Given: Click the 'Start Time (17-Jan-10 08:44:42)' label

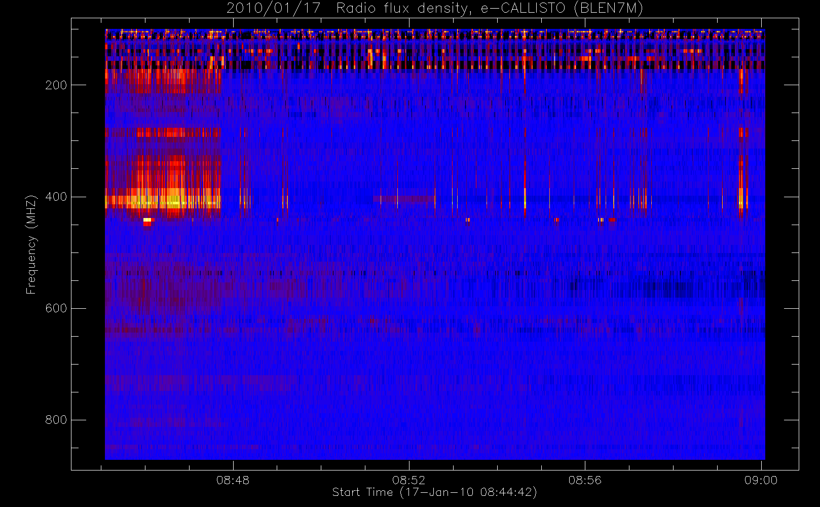Looking at the screenshot, I should click(435, 492).
